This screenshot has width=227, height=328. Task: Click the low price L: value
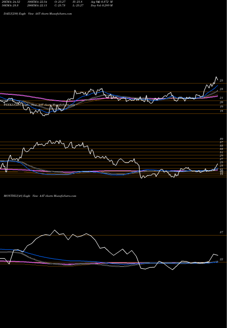point(79,5)
